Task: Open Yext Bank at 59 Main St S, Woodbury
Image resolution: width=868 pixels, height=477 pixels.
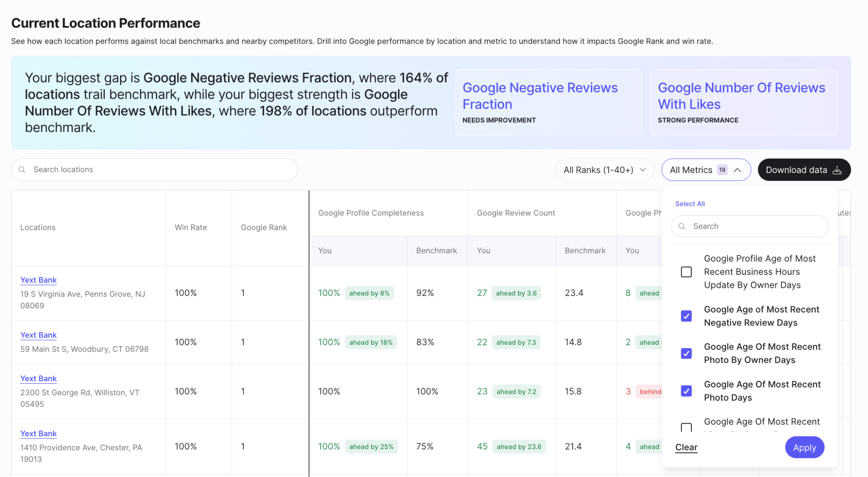Action: pyautogui.click(x=39, y=335)
